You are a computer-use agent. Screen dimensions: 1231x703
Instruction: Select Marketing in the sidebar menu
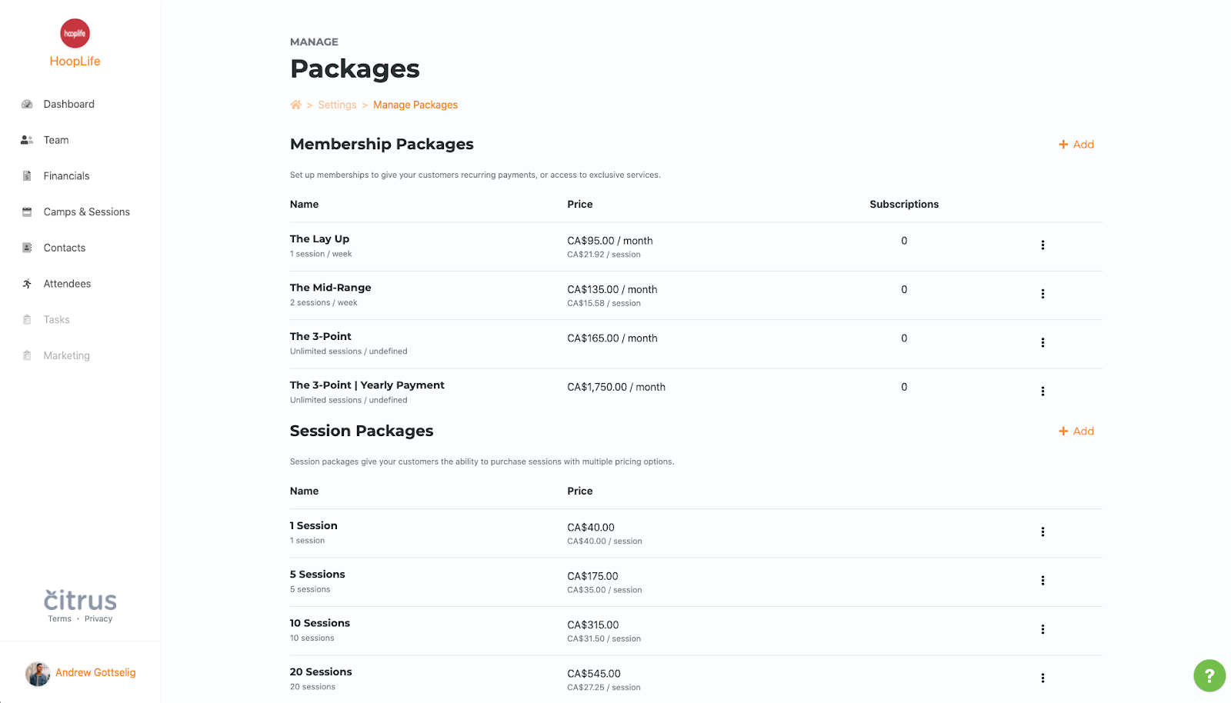(x=67, y=355)
